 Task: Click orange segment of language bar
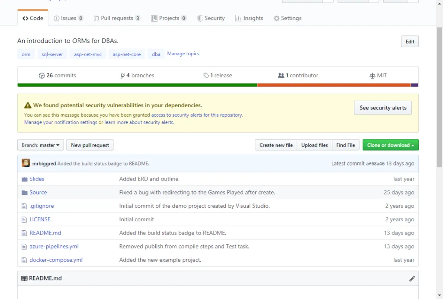(334, 85)
